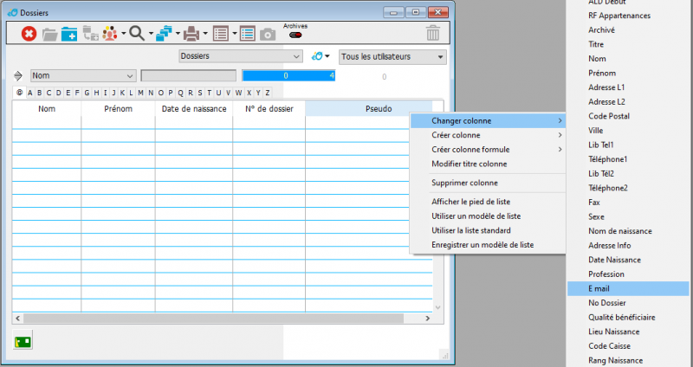Viewport: 693px width, 367px height.
Task: Click the printer icon in toolbar
Action: click(191, 34)
